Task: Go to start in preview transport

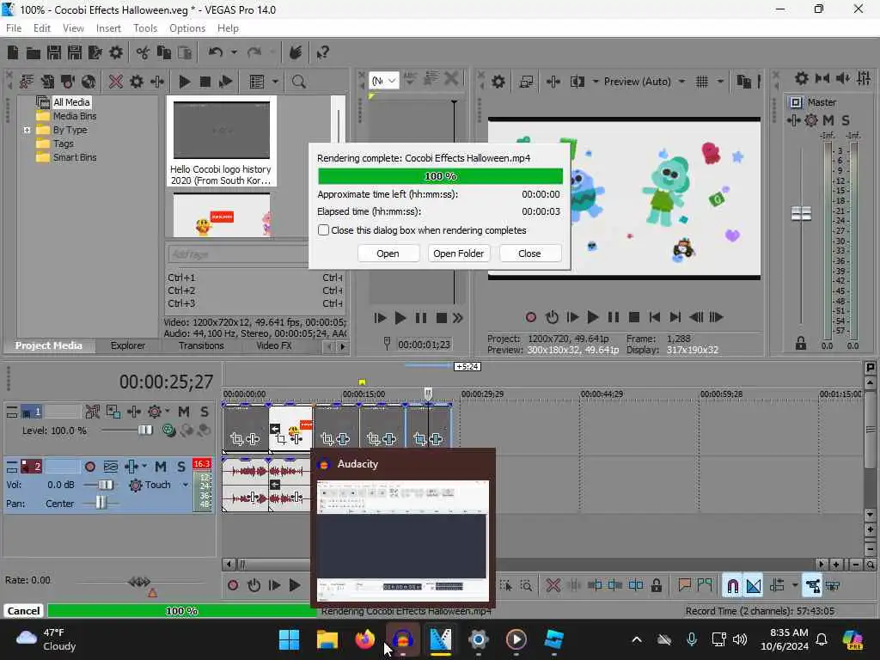Action: (x=654, y=317)
